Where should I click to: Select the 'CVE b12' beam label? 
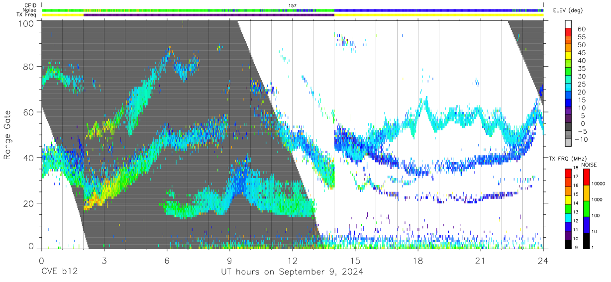(59, 272)
